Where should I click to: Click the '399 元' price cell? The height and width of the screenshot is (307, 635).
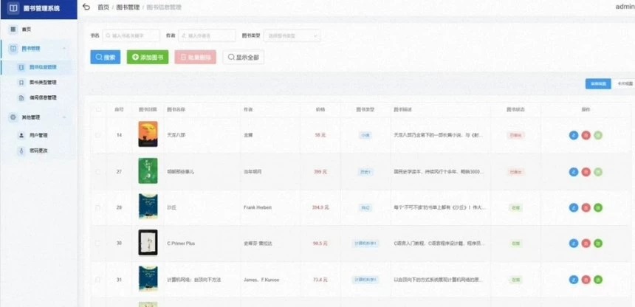(320, 172)
